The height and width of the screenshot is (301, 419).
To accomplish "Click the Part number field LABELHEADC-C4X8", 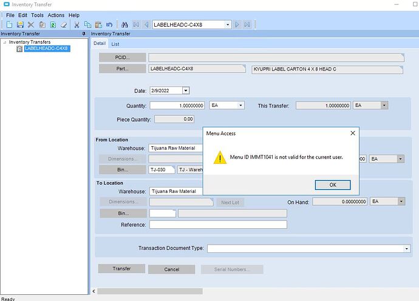I will click(197, 69).
